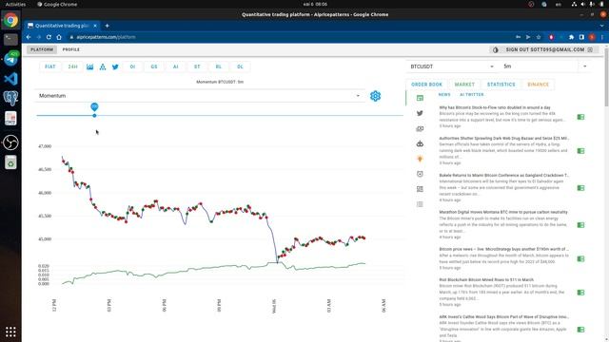Click green icon beside Marathon Digital article

tap(580, 225)
